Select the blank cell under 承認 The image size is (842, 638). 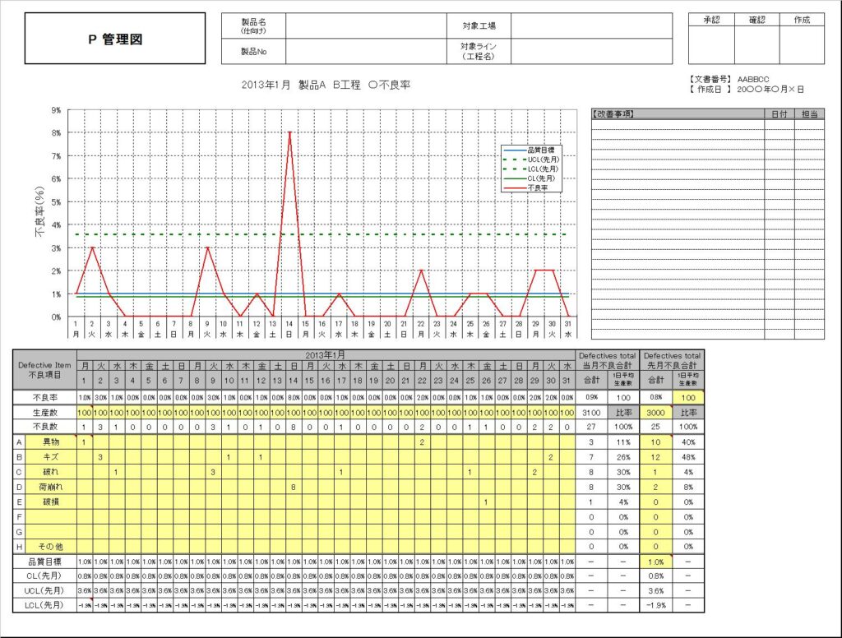pos(711,44)
